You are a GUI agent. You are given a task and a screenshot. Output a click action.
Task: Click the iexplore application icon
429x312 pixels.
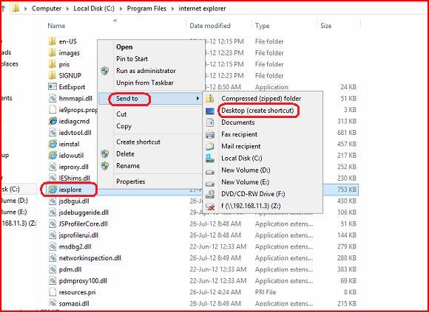pyautogui.click(x=53, y=190)
